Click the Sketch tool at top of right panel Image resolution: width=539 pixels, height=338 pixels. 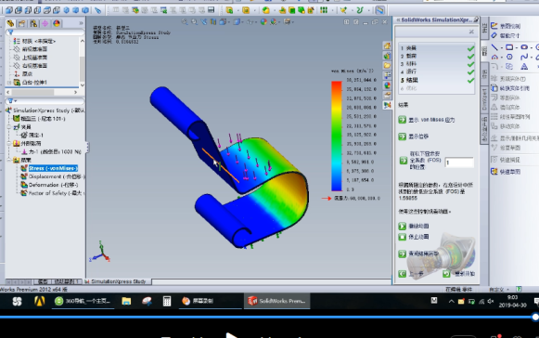[506, 26]
